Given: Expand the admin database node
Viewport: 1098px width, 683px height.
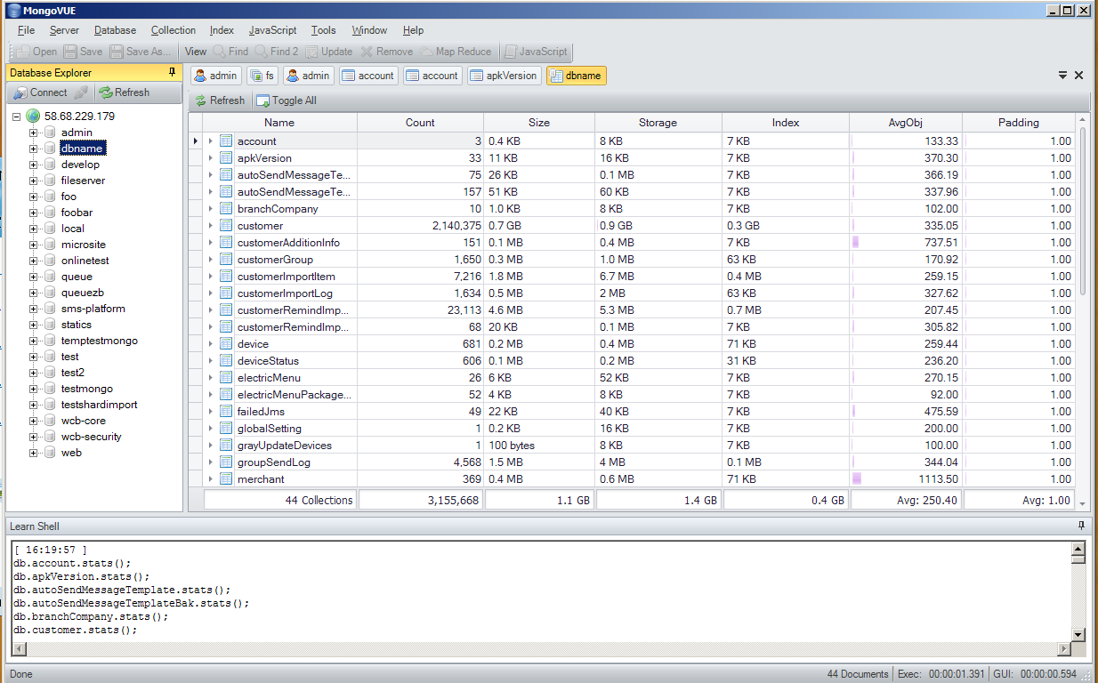Looking at the screenshot, I should pyautogui.click(x=33, y=133).
